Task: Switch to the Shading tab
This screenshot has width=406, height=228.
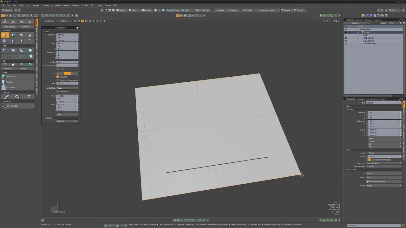Action: tap(359, 20)
